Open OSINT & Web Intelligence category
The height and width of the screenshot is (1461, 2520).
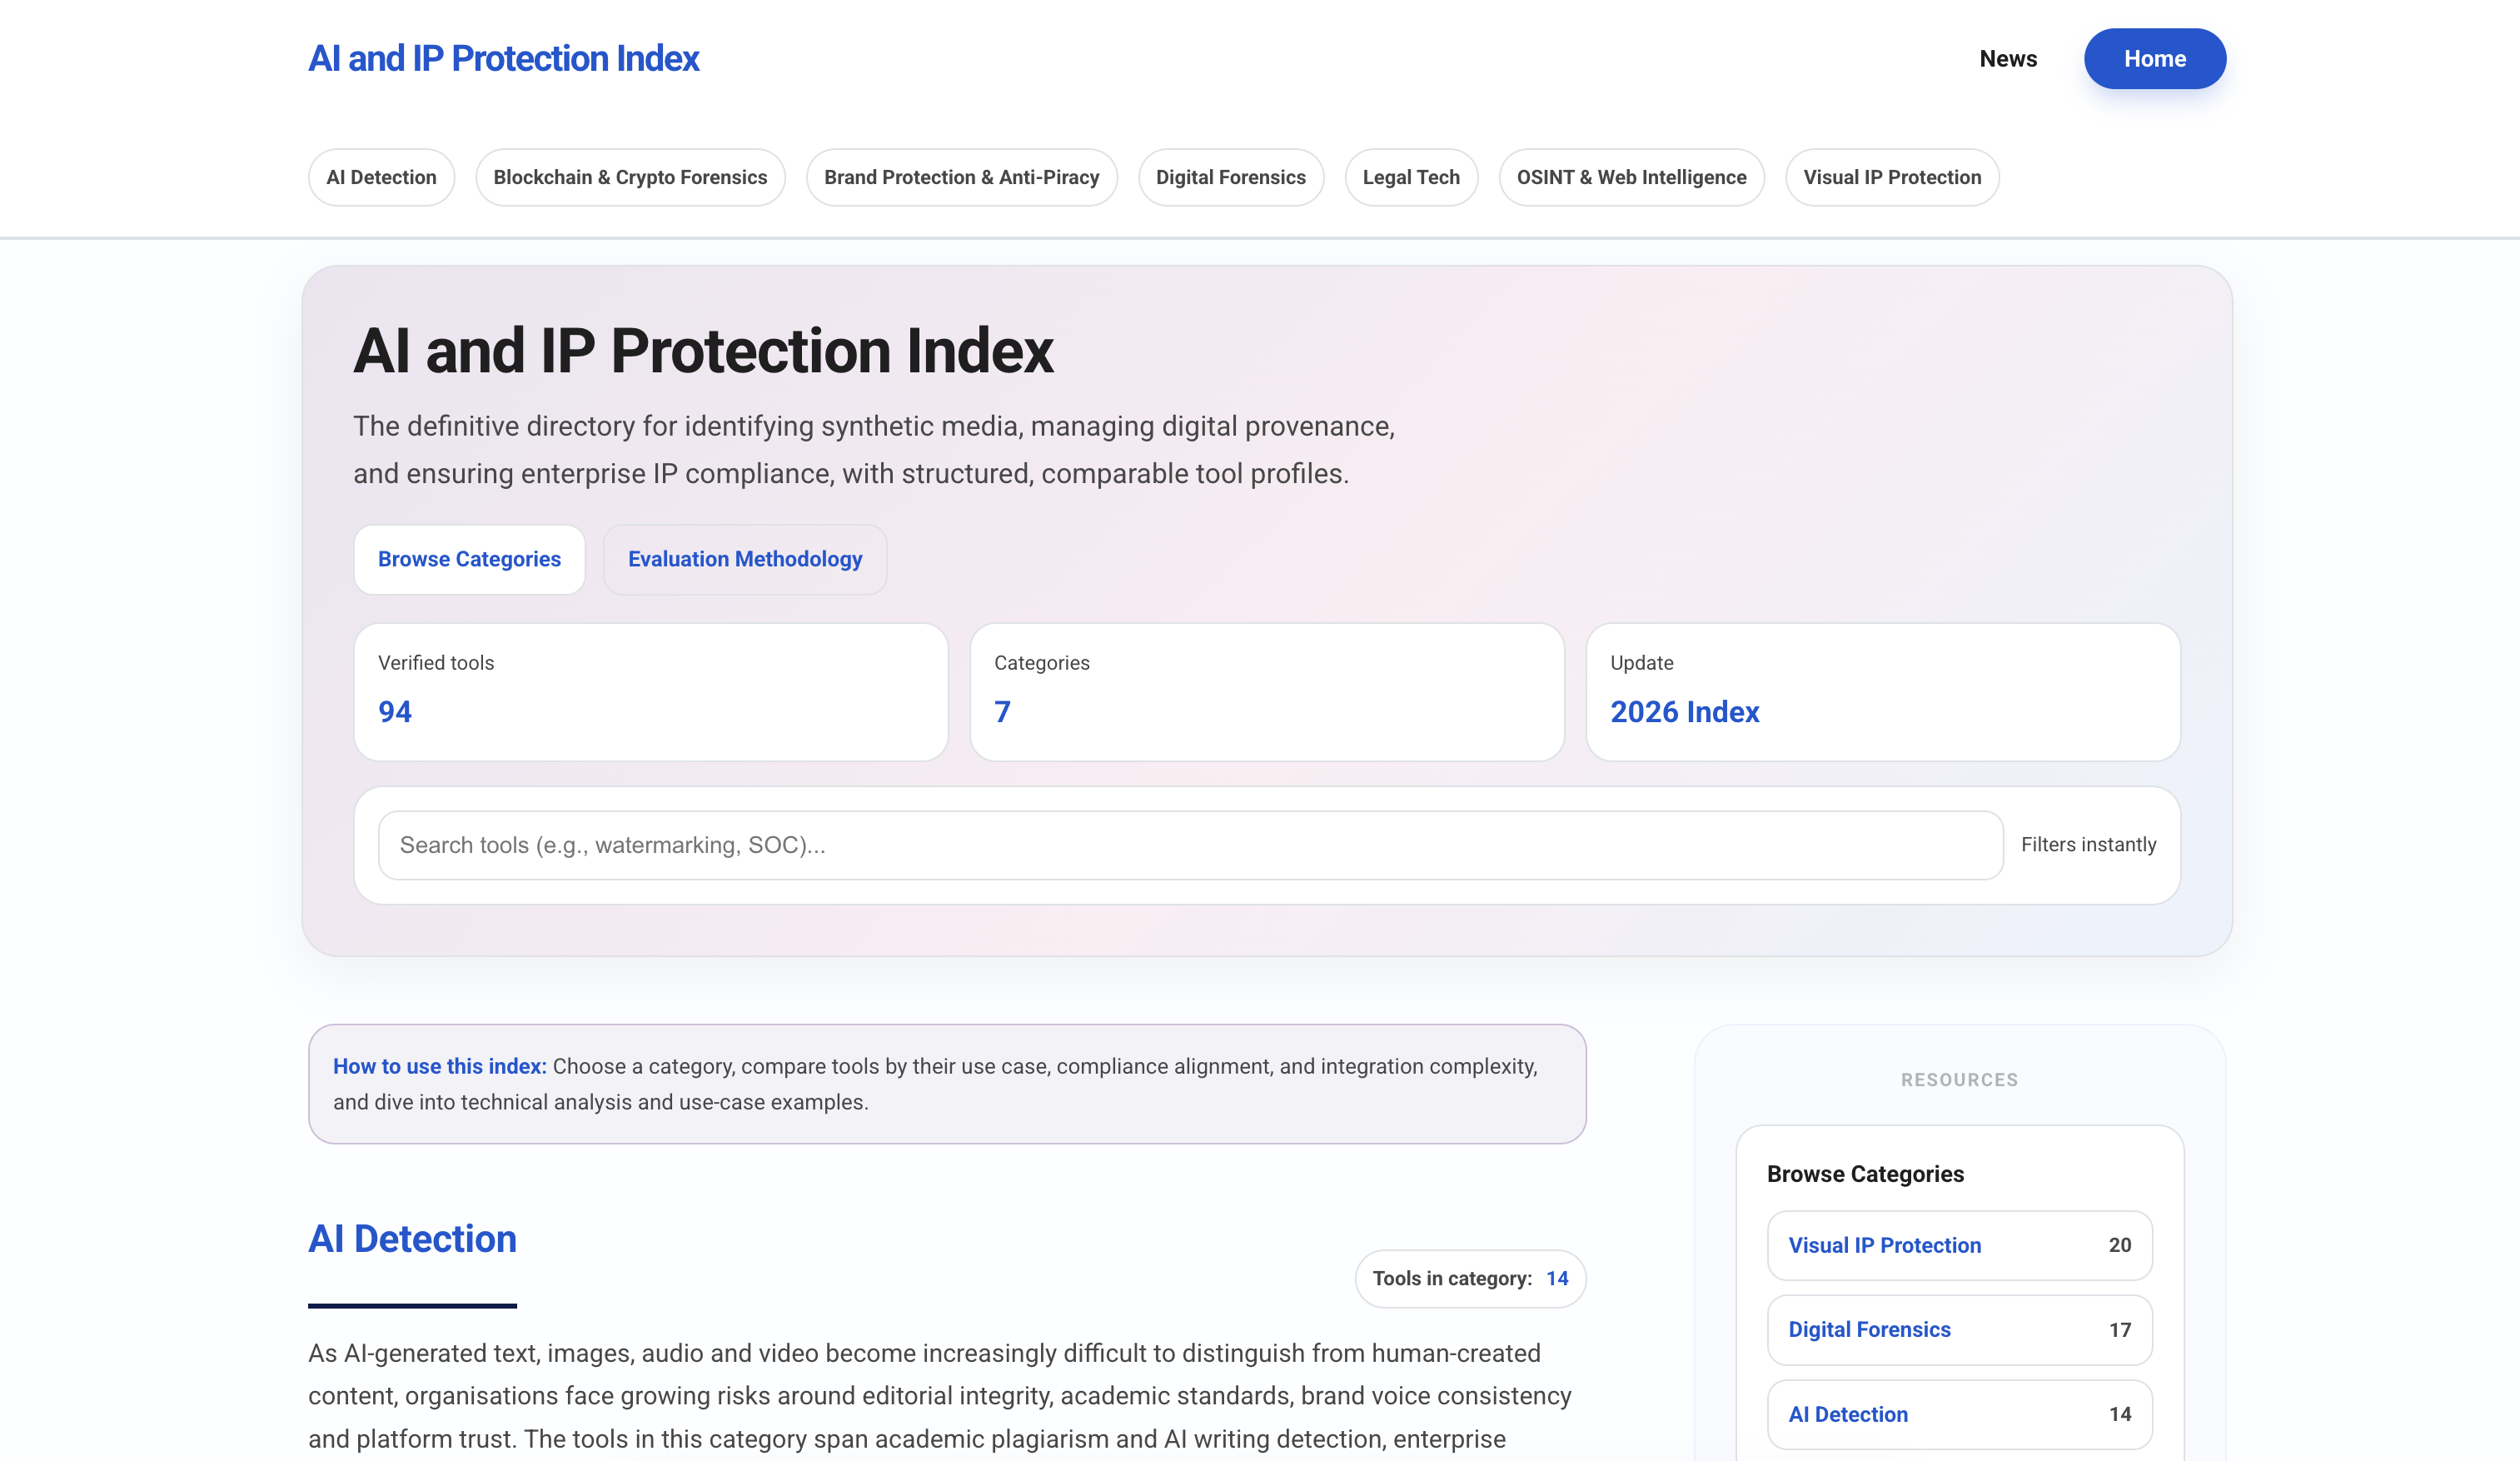click(1630, 177)
